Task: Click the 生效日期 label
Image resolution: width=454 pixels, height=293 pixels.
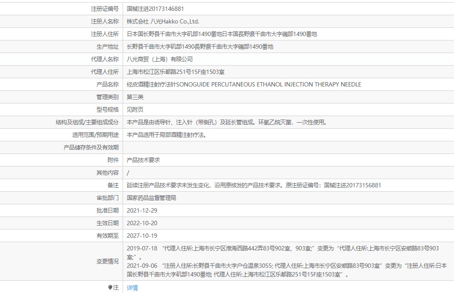Action: point(107,223)
